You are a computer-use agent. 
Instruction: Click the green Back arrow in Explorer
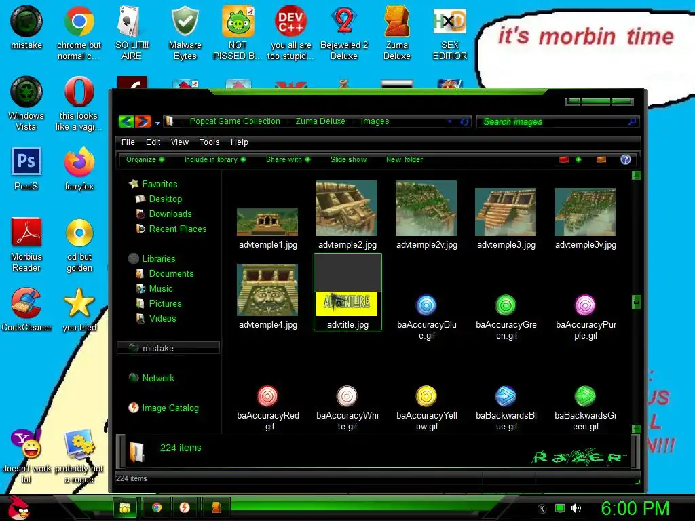[127, 121]
